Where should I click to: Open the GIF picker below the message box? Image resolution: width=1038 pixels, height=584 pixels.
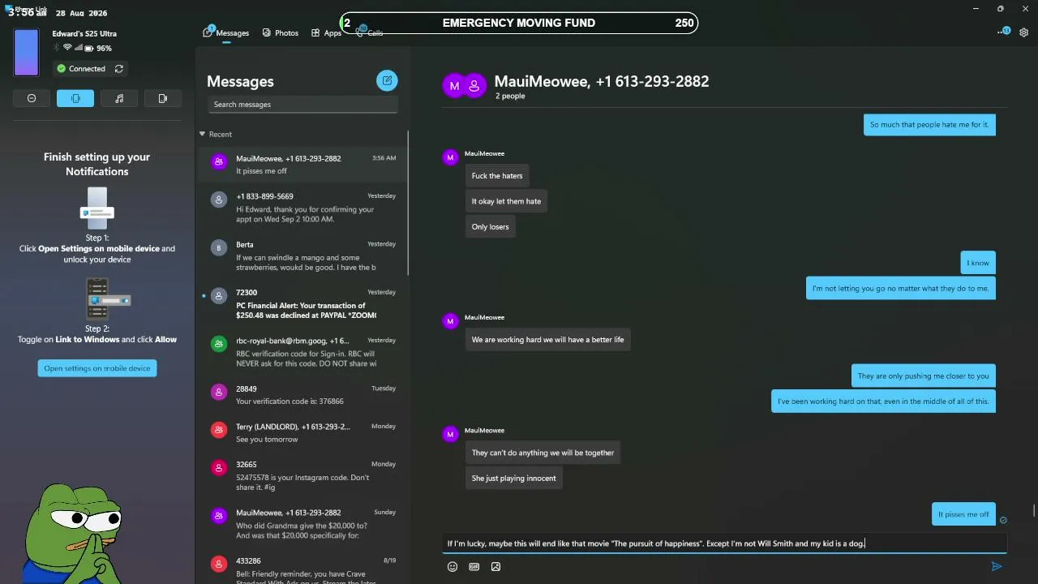(474, 567)
